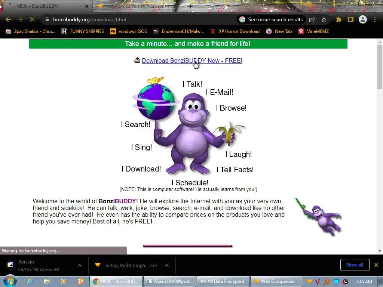Image resolution: width=383 pixels, height=287 pixels.
Task: Close the downloads bar with the X
Action: (376, 265)
